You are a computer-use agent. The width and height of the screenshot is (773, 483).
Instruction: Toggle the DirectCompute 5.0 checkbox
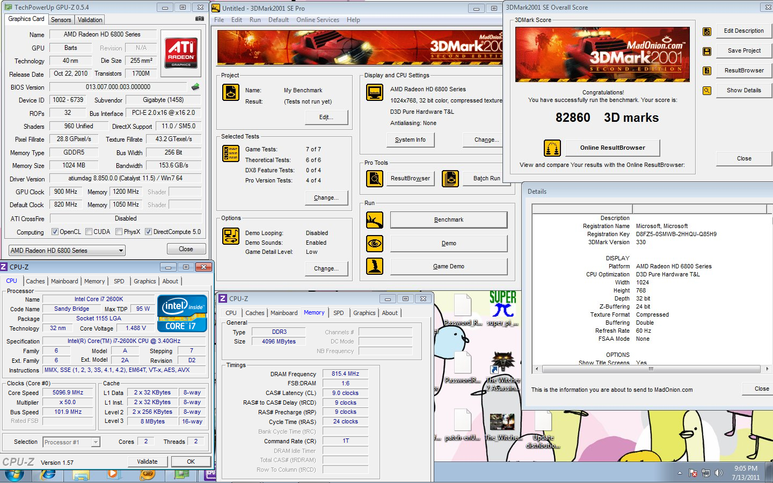148,232
